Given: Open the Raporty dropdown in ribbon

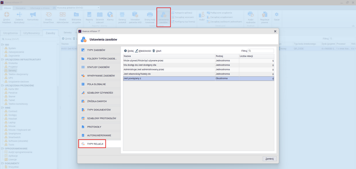Looking at the screenshot, I should coord(89,18).
